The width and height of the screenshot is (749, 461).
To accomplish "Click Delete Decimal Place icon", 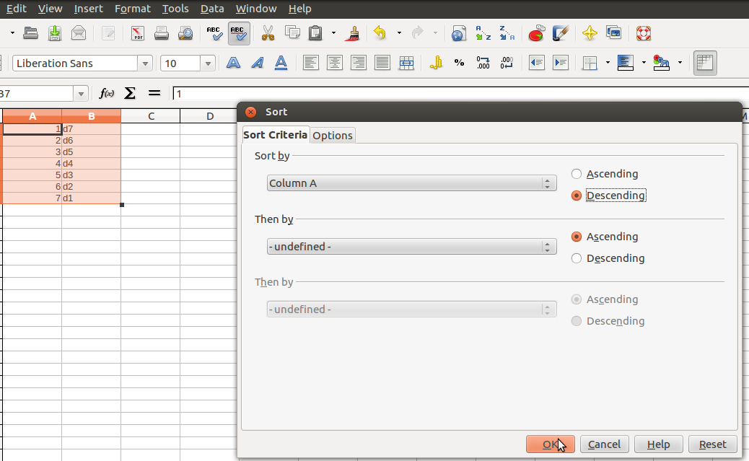I will pos(507,63).
